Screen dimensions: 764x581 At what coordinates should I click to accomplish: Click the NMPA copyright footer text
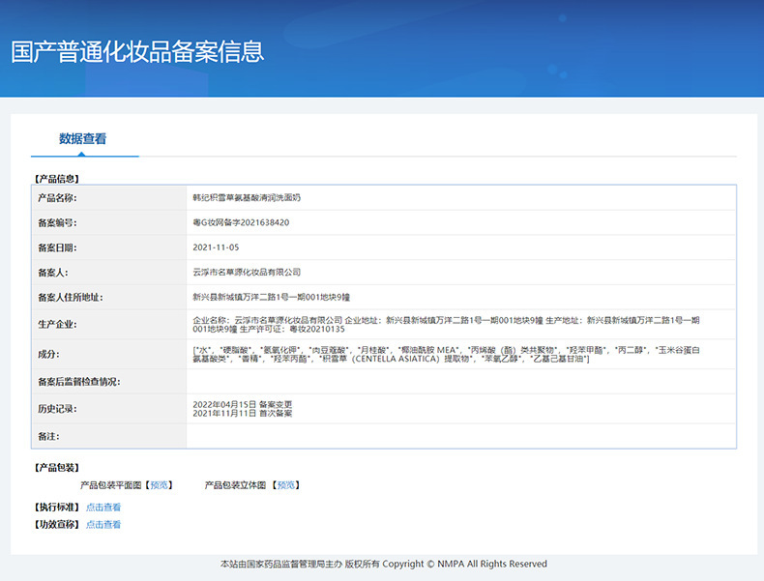tap(383, 564)
